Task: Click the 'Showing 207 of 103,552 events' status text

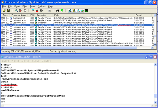Action: point(20,51)
